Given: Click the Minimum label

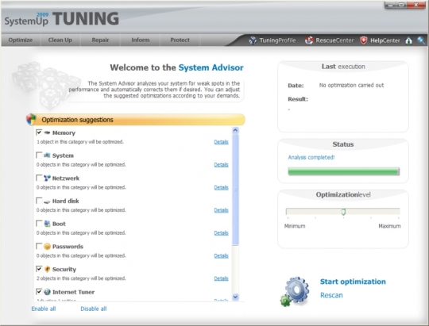Looking at the screenshot, I should pyautogui.click(x=295, y=226).
